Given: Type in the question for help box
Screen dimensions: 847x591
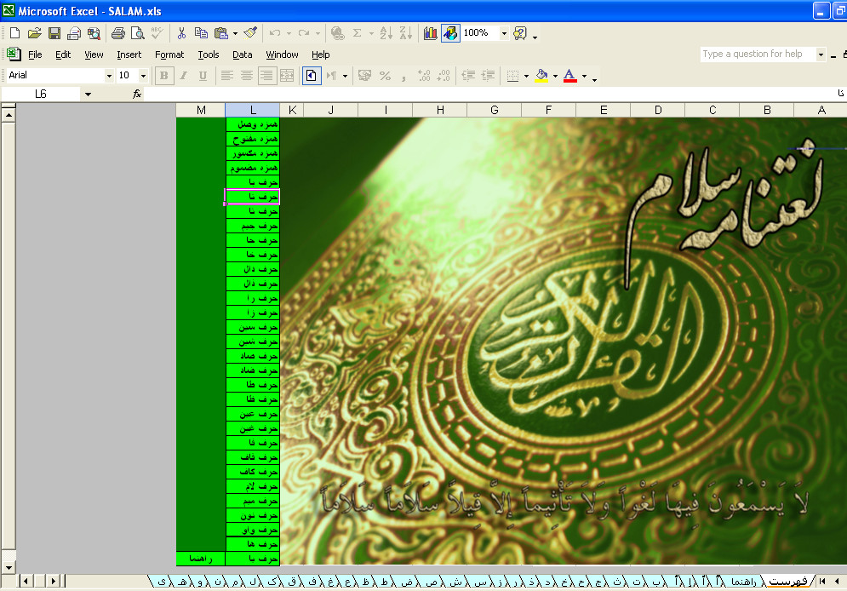Looking at the screenshot, I should click(x=758, y=54).
